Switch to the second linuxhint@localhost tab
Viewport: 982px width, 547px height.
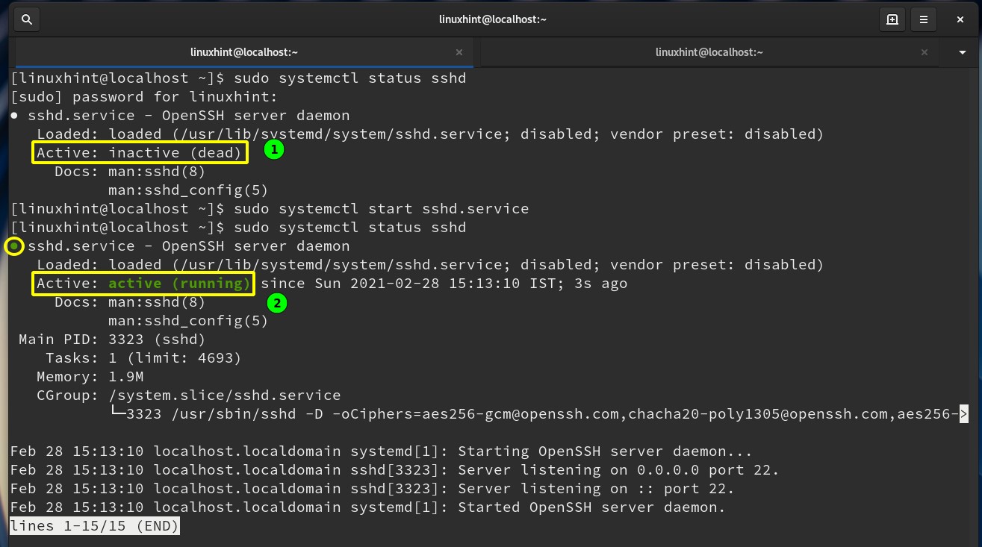point(709,52)
